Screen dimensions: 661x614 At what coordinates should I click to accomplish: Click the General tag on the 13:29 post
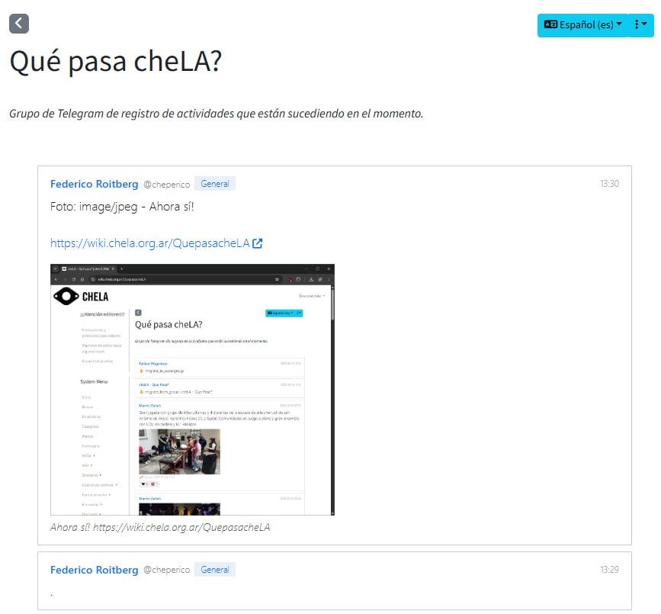(x=215, y=570)
